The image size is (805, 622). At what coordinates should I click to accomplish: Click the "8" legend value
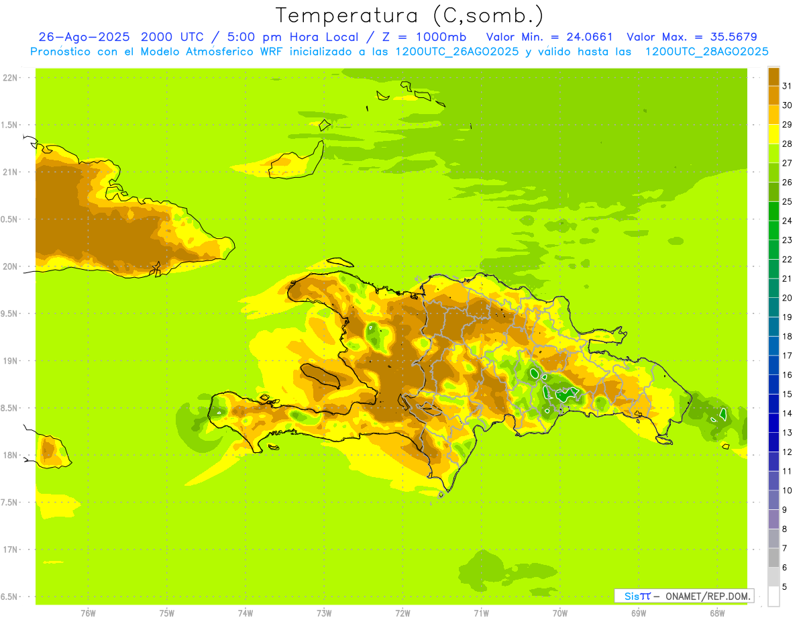coord(785,529)
